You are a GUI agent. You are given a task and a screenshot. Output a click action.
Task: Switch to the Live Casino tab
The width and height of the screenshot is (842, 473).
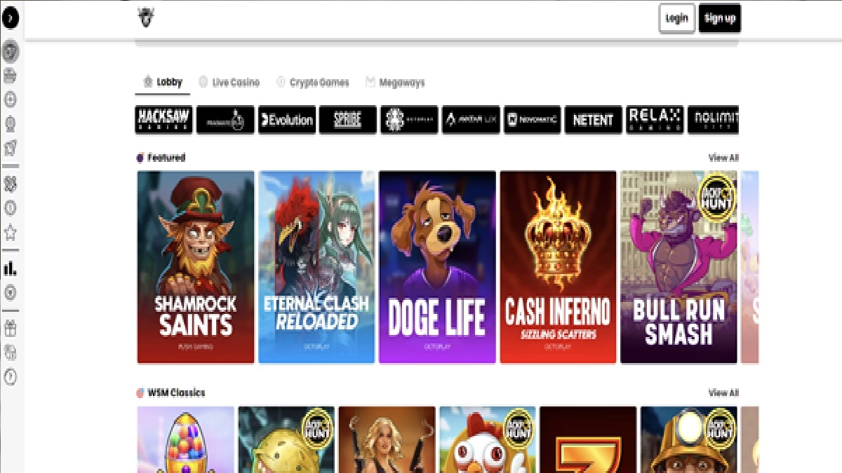[x=229, y=83]
